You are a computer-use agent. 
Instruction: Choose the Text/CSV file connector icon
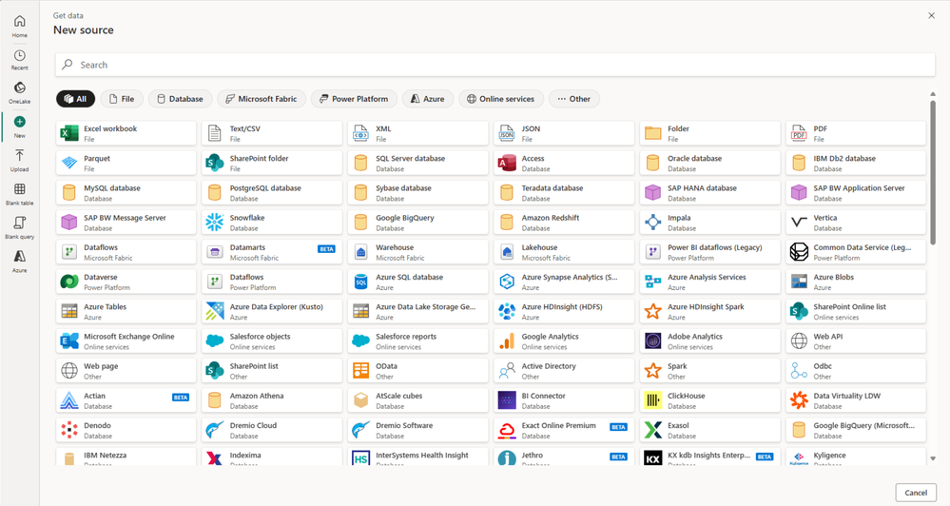coord(215,133)
